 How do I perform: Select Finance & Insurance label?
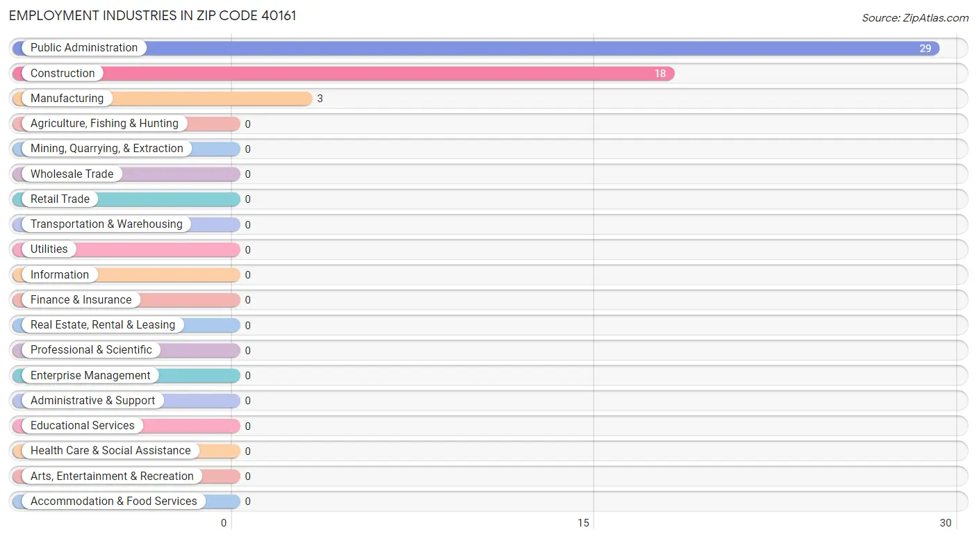(81, 300)
